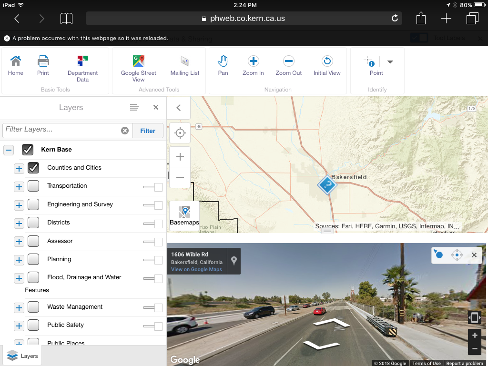Expand the Waste Management group

click(19, 308)
